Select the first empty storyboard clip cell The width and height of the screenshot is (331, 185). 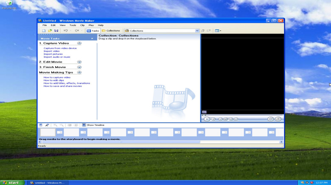(x=48, y=133)
